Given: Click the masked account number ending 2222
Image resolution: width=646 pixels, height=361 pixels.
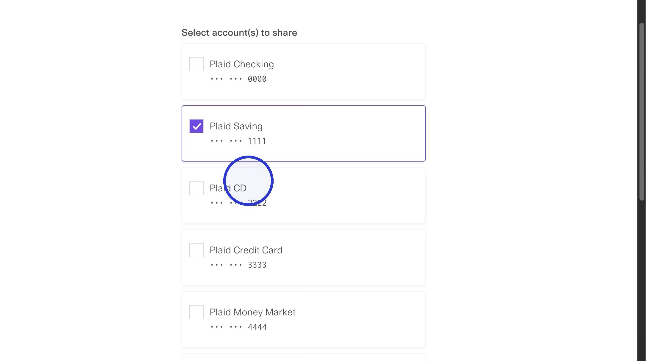Looking at the screenshot, I should (x=238, y=203).
